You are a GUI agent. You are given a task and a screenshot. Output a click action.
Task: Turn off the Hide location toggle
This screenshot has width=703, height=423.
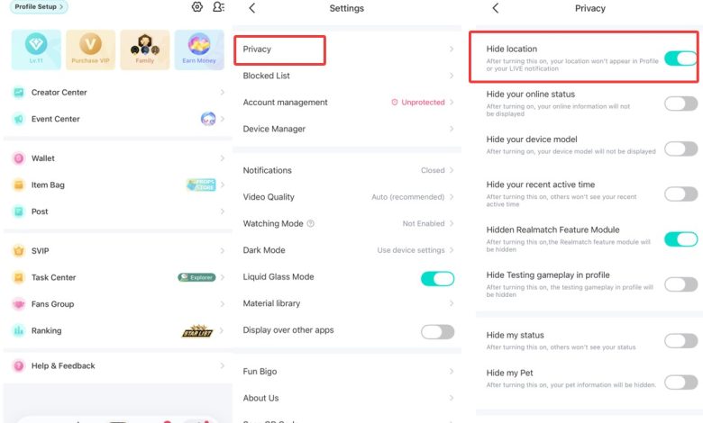click(680, 58)
